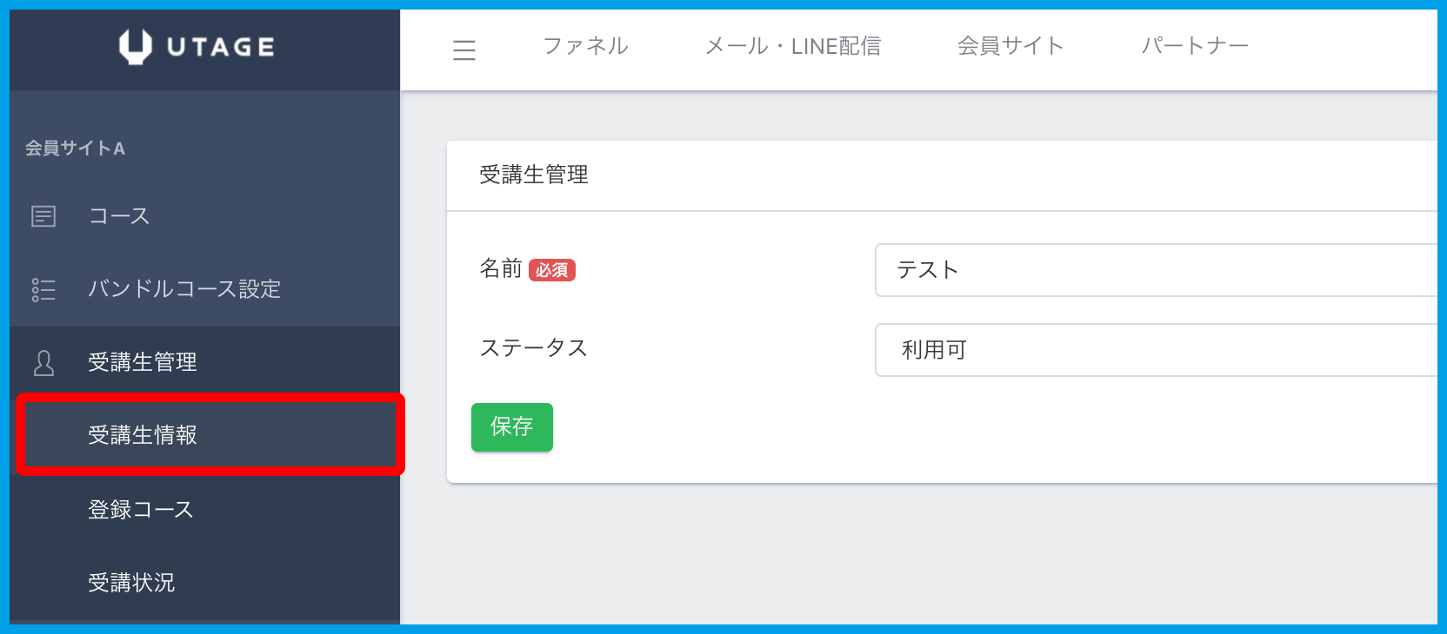
Task: Click the コース document icon in sidebar
Action: pyautogui.click(x=43, y=216)
